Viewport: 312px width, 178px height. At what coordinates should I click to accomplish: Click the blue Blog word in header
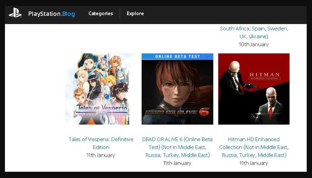pos(68,14)
